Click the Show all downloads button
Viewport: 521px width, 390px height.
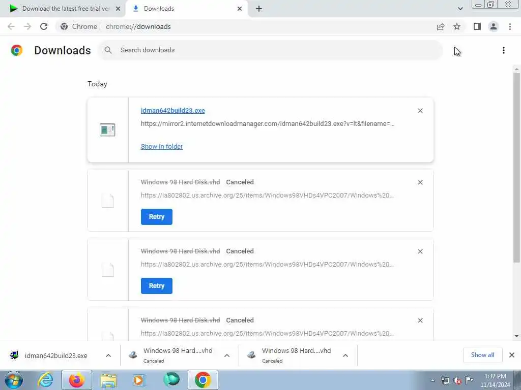[x=482, y=355]
